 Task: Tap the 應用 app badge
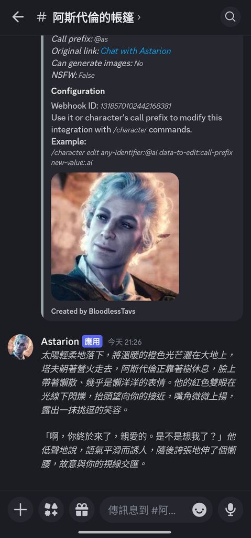[92, 342]
